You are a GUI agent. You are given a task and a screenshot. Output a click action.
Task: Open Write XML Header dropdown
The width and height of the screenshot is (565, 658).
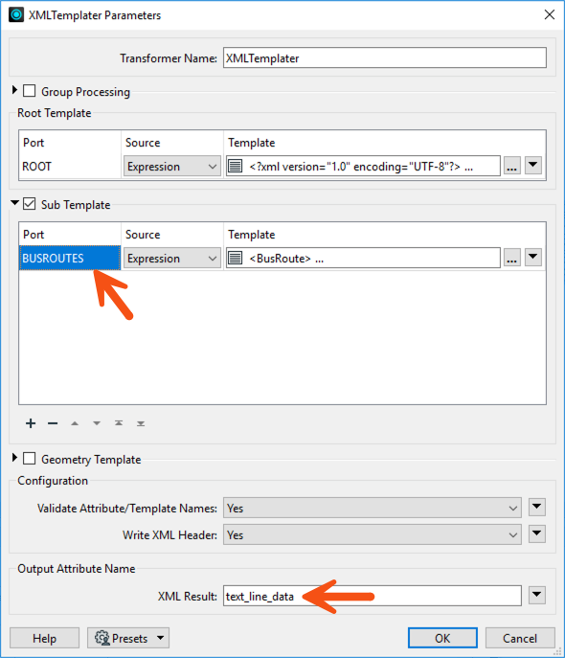pos(373,535)
